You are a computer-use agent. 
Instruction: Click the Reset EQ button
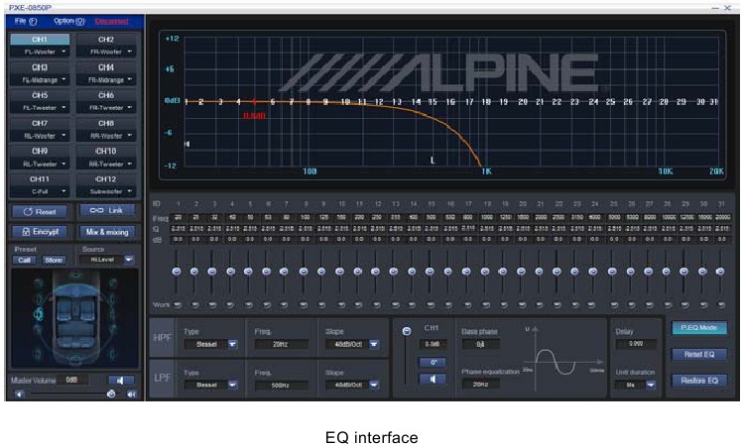point(699,354)
